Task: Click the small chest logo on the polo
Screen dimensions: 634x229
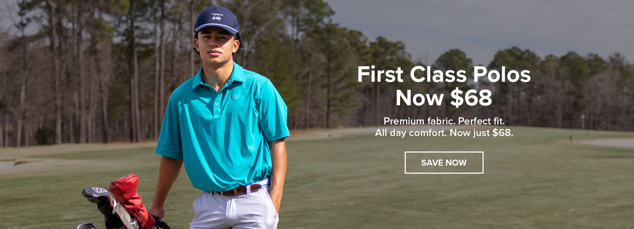Action: (x=235, y=97)
